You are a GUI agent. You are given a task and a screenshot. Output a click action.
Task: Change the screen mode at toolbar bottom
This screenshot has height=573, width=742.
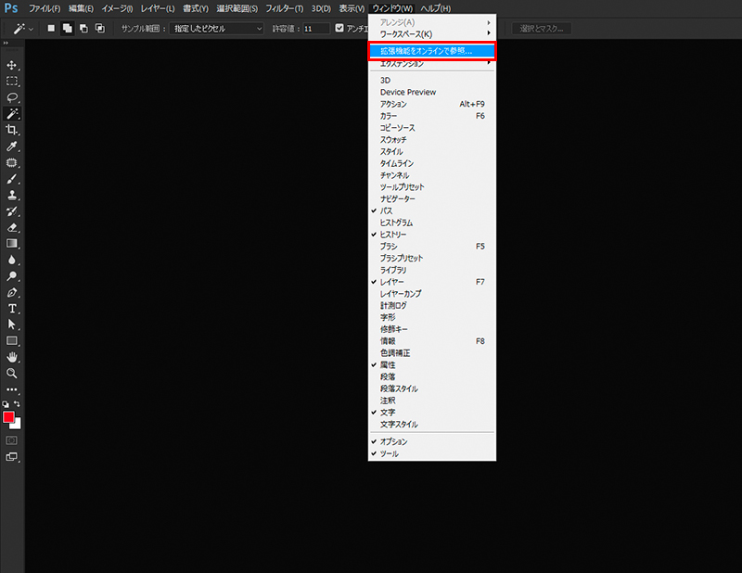[x=12, y=456]
